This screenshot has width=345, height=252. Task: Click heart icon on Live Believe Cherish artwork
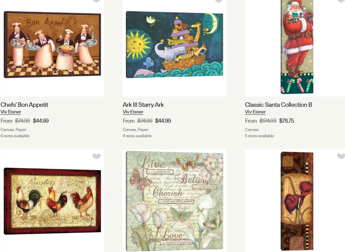click(x=218, y=156)
